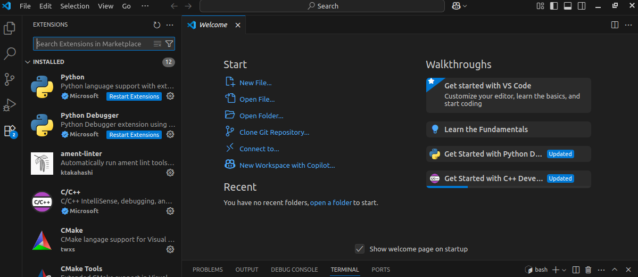Image resolution: width=638 pixels, height=277 pixels.
Task: Click Restart Extensions for Python
Action: click(134, 96)
